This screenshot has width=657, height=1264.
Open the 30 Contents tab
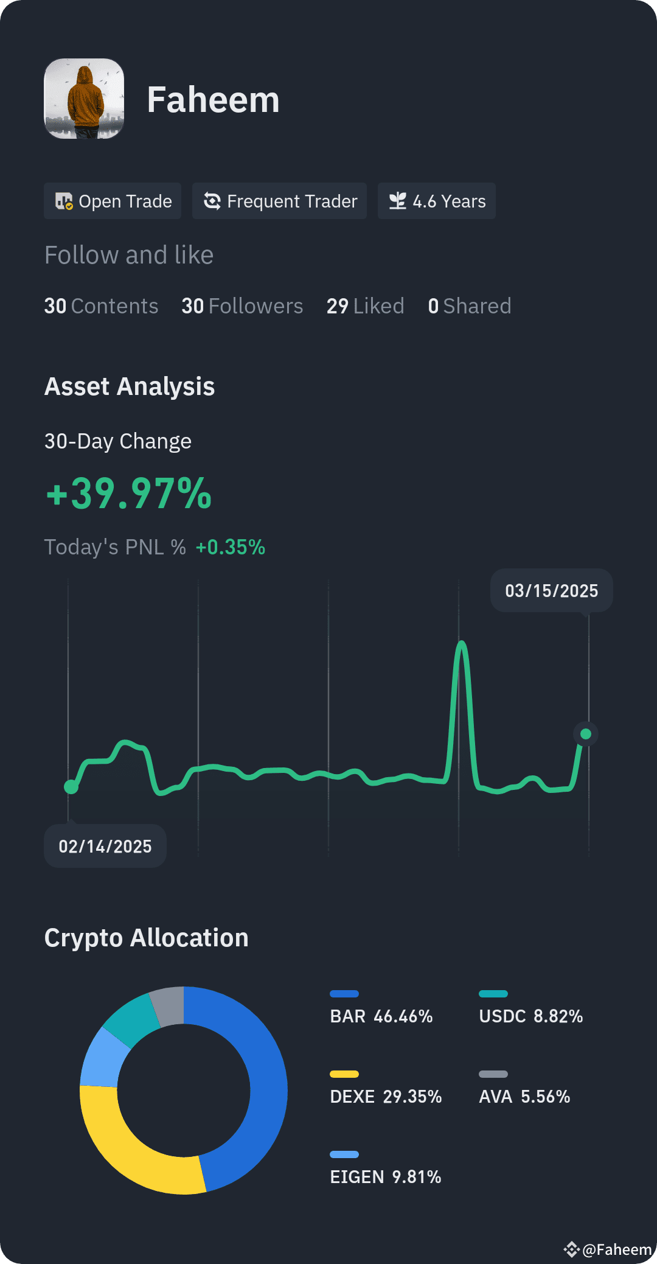101,306
